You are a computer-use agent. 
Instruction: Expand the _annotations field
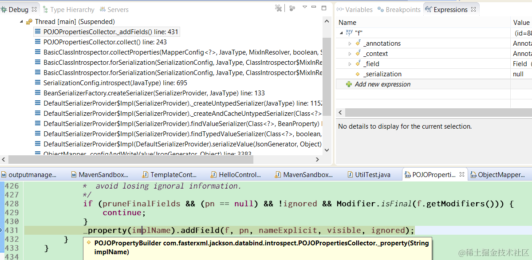point(350,43)
